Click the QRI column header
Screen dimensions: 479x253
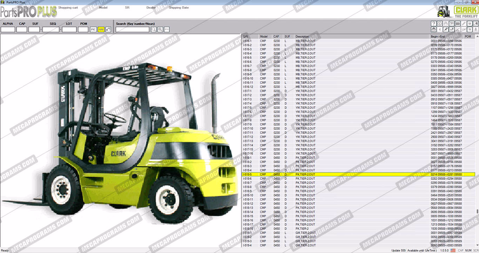click(x=250, y=36)
